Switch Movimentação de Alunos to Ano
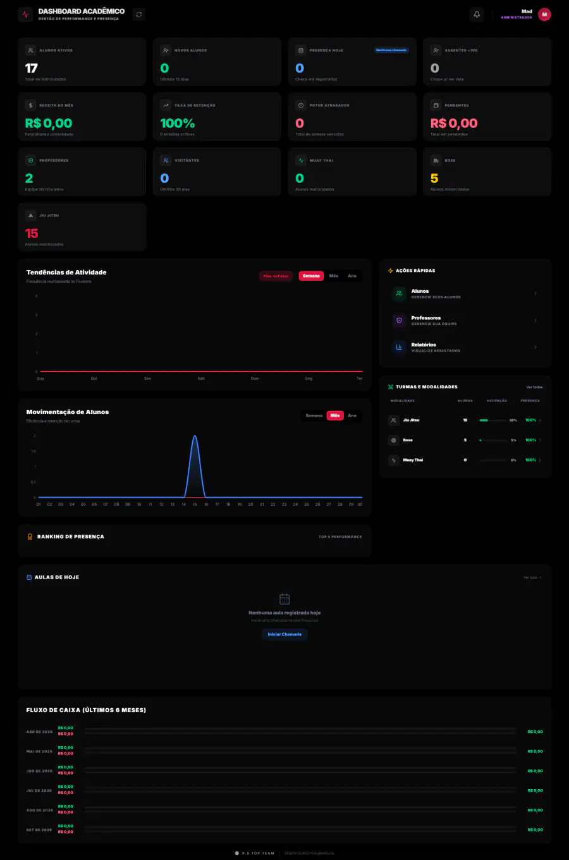The image size is (569, 860). tap(352, 415)
